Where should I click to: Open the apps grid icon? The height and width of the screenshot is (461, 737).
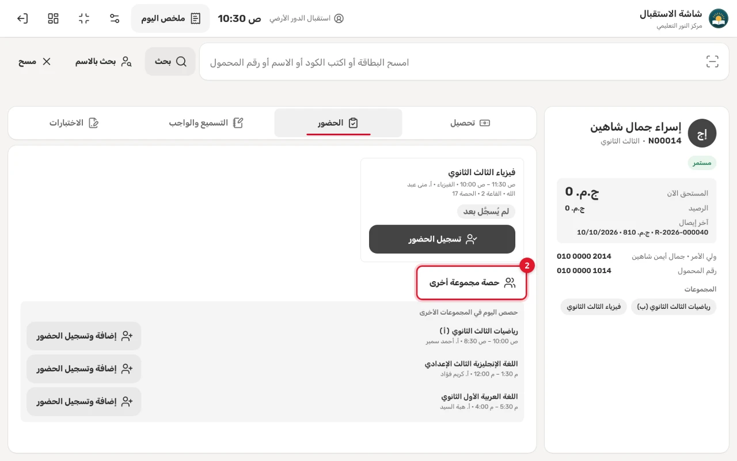point(54,18)
